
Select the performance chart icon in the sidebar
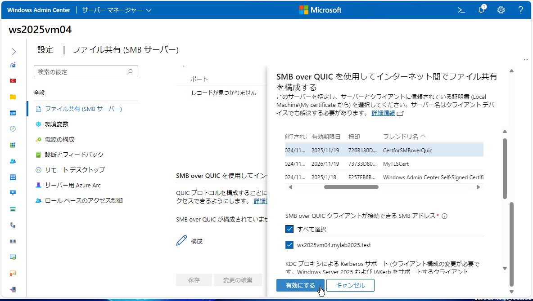[x=13, y=65]
